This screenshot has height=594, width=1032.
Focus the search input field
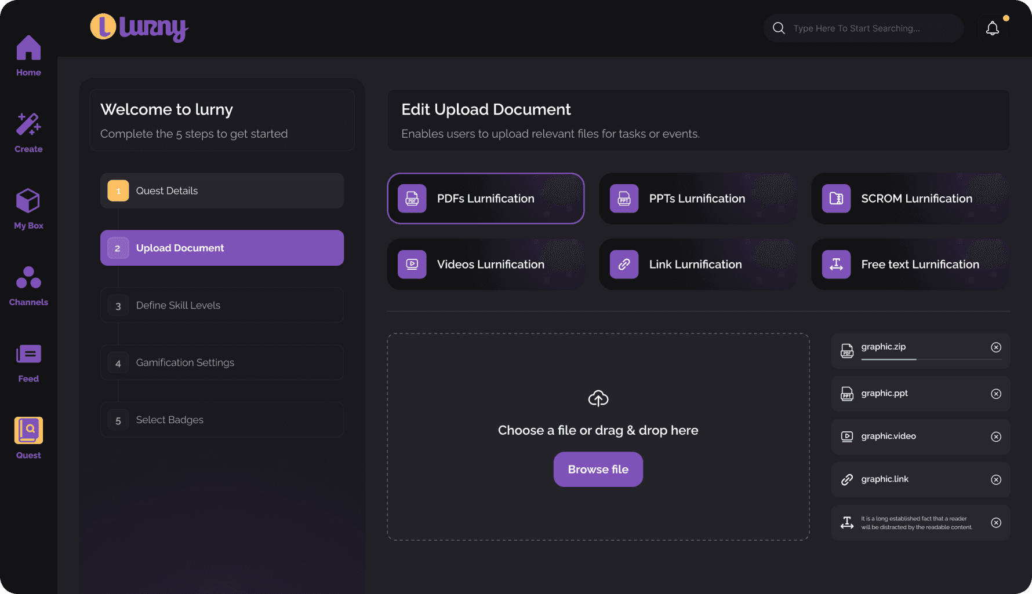click(x=870, y=28)
